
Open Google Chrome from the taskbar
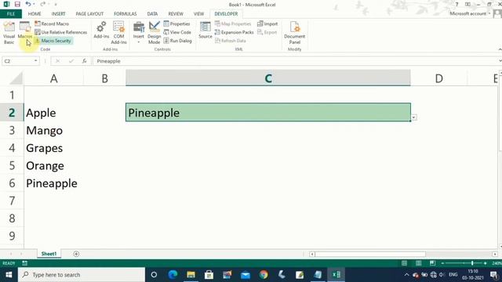click(x=264, y=275)
